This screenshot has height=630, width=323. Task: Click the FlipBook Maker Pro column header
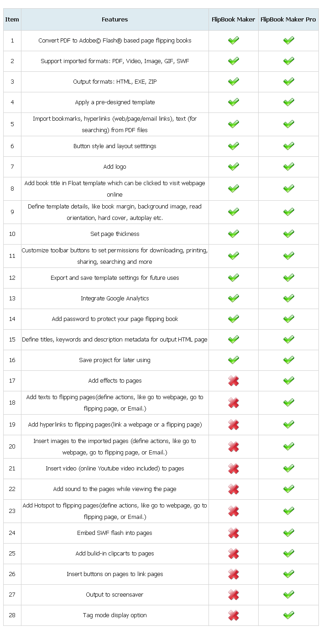coord(288,20)
